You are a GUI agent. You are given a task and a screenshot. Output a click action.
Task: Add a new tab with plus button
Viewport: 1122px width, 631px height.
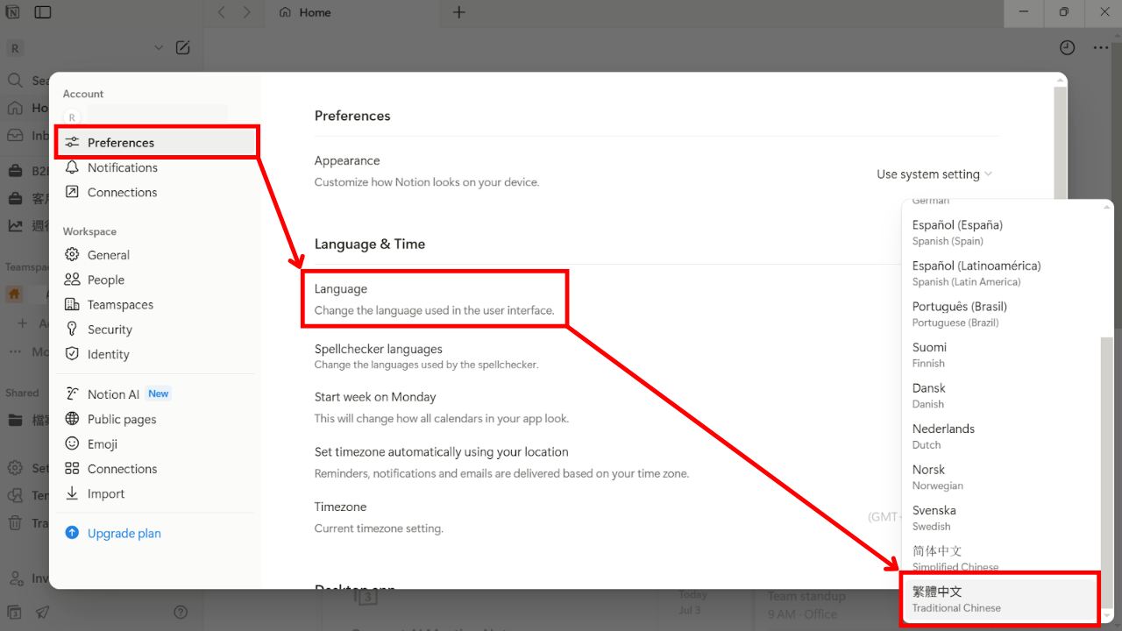click(x=458, y=12)
